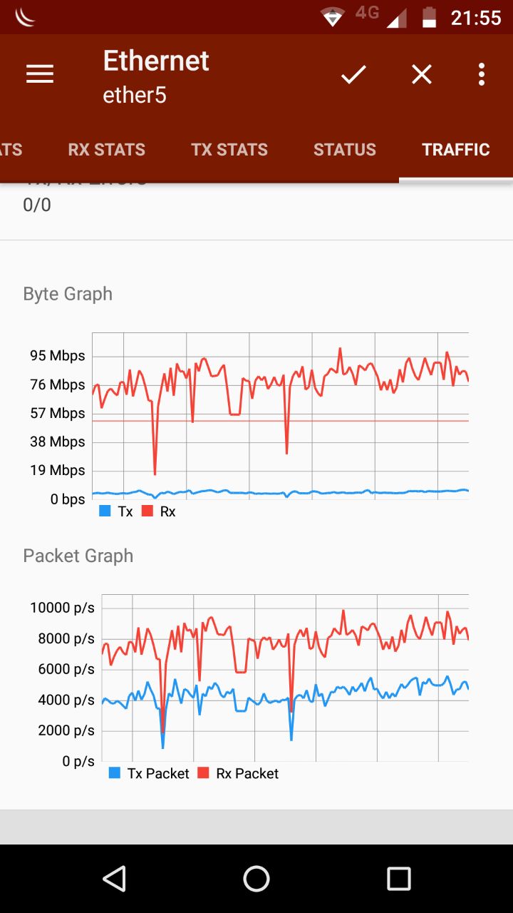This screenshot has width=513, height=913.
Task: Tap the Ethernet ether5 title
Action: [156, 76]
